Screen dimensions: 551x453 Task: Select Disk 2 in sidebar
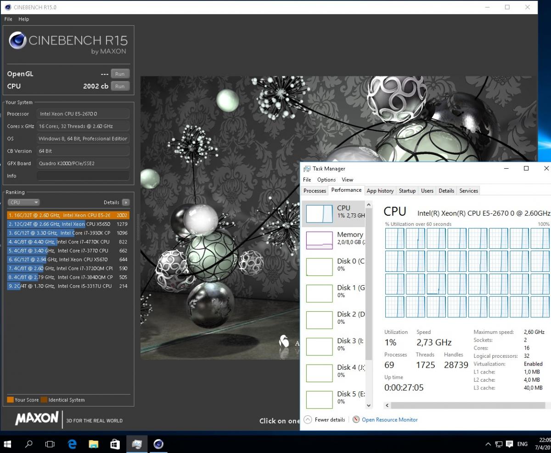coord(334,320)
